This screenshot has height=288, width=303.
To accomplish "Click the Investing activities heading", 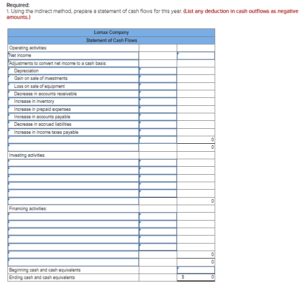I will pyautogui.click(x=27, y=155).
